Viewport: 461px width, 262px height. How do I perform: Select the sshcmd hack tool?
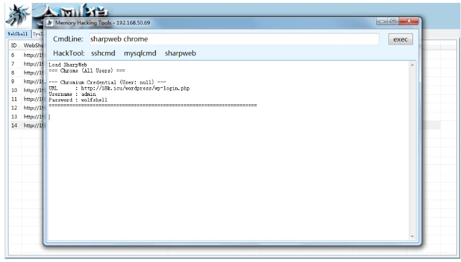coord(103,53)
